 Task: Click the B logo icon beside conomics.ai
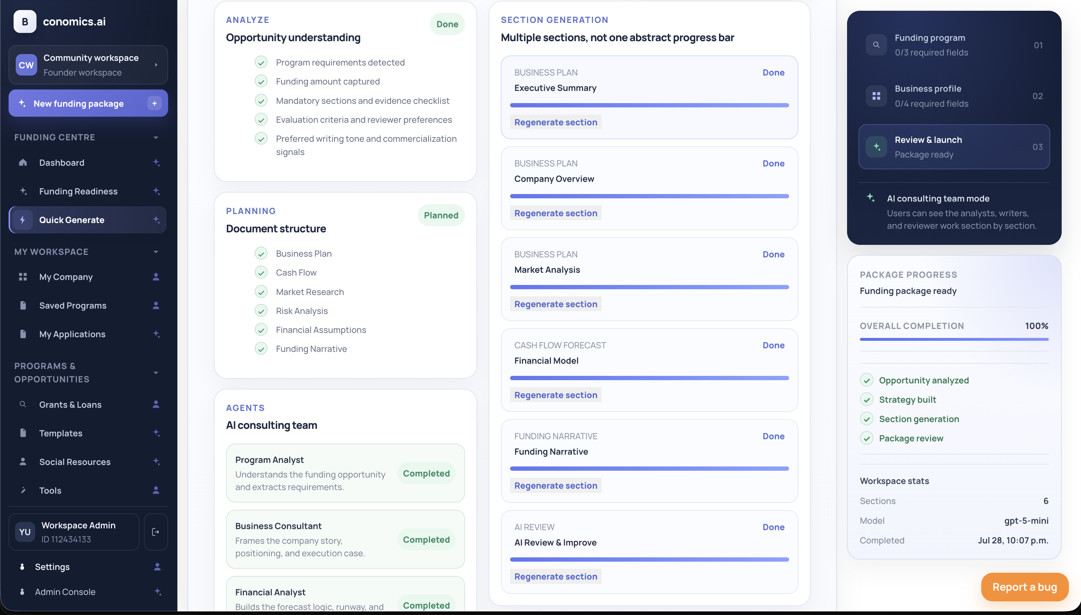click(x=25, y=21)
